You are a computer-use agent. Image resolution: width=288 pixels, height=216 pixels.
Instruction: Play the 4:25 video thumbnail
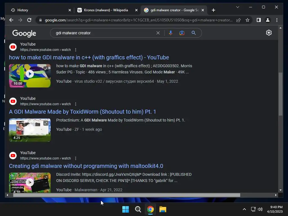tap(30, 130)
